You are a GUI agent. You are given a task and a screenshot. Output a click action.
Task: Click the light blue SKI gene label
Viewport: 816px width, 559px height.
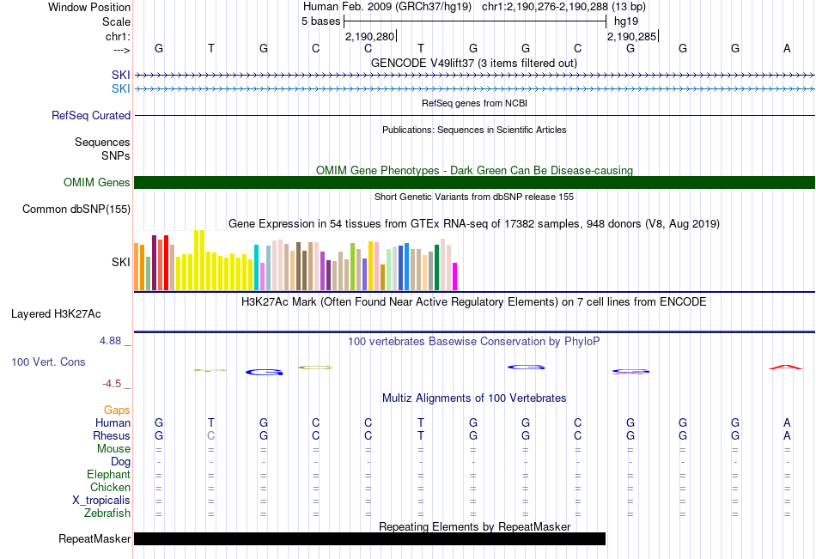coord(121,88)
